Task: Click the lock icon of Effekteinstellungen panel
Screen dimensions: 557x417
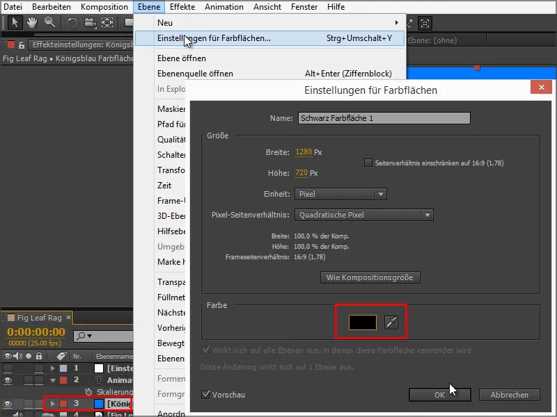Action: pyautogui.click(x=22, y=45)
